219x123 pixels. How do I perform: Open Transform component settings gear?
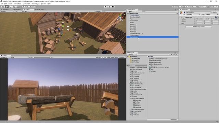218,17
